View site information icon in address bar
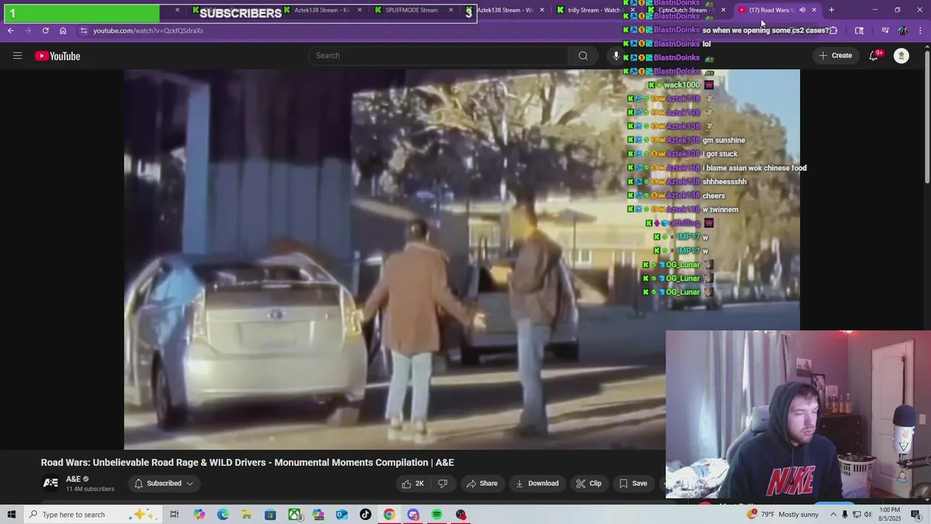The image size is (931, 524). (x=84, y=31)
